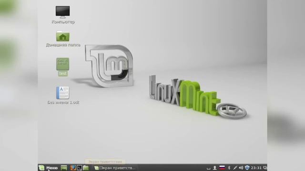Switch to Экран приветств... window in taskbar
This screenshot has width=305, height=171.
(x=115, y=168)
